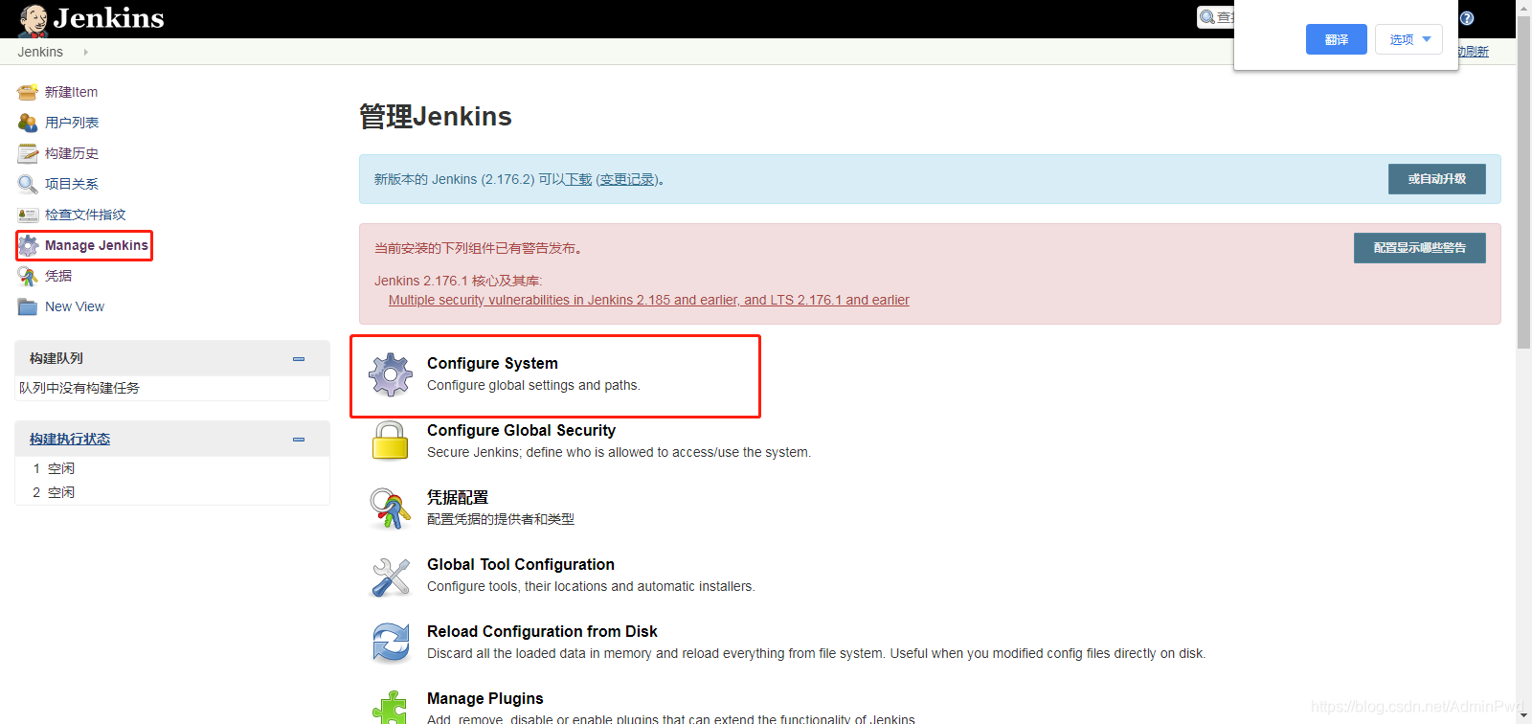Expand the breadcrumb arrow next to Jenkins
1532x724 pixels.
click(86, 52)
